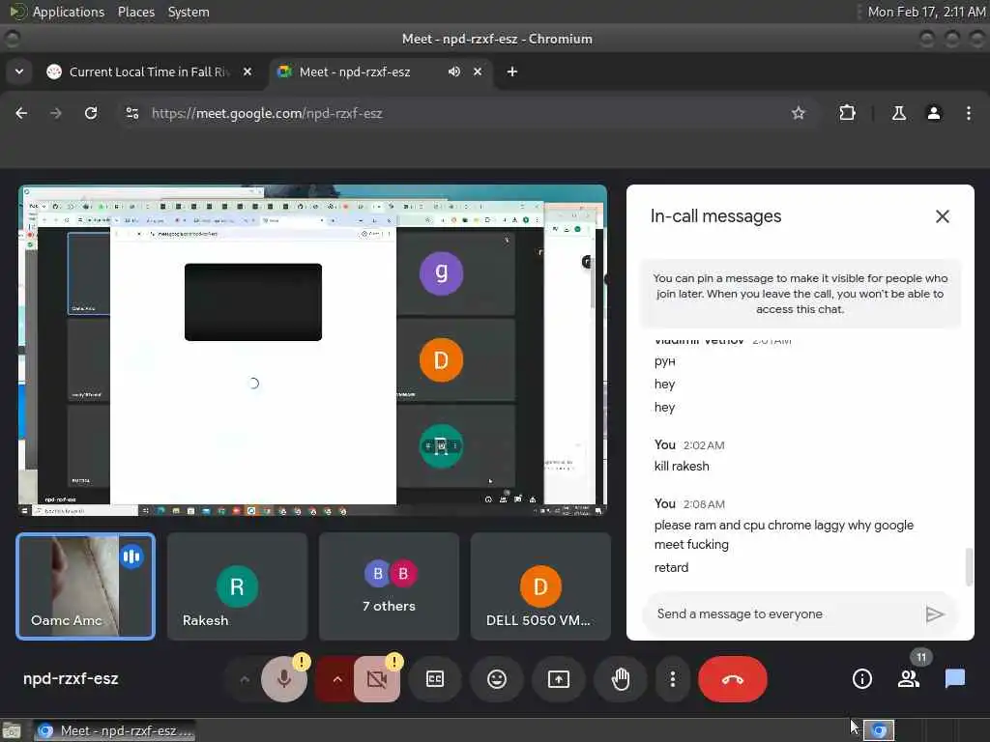
Task: Click Meet taskbar window button
Action: [x=114, y=730]
